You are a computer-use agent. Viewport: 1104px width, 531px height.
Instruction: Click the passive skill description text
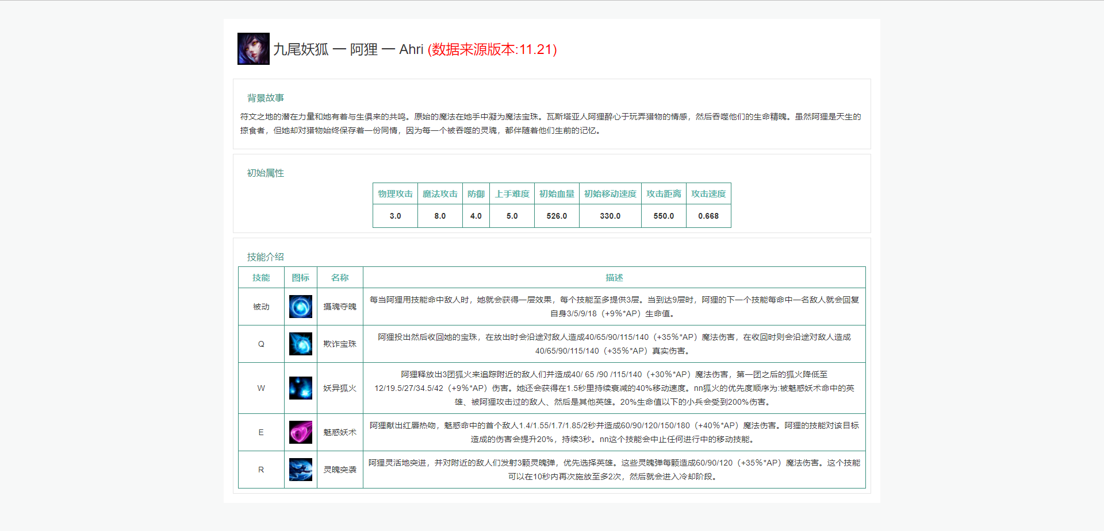614,307
